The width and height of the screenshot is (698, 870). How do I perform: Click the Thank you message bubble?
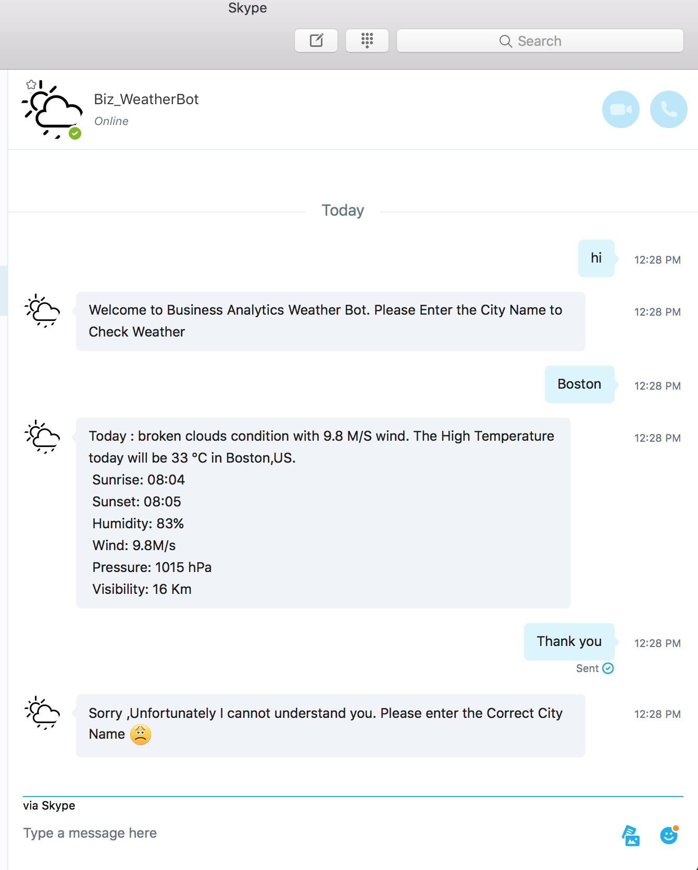point(569,641)
